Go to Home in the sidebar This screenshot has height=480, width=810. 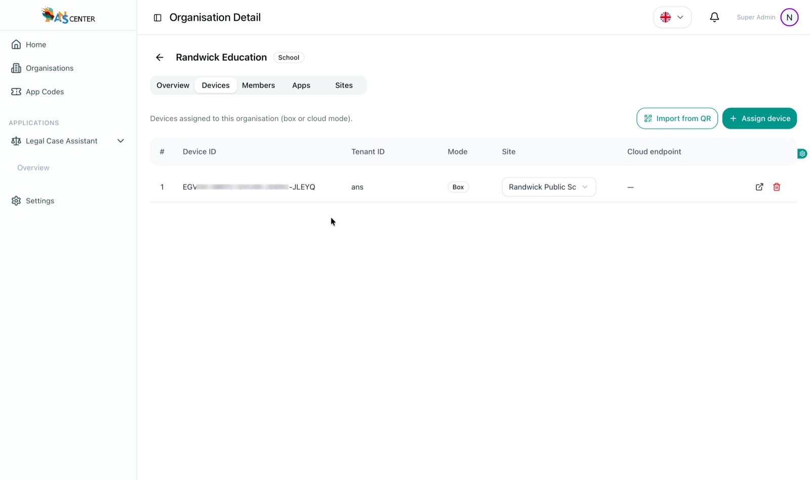click(x=36, y=45)
